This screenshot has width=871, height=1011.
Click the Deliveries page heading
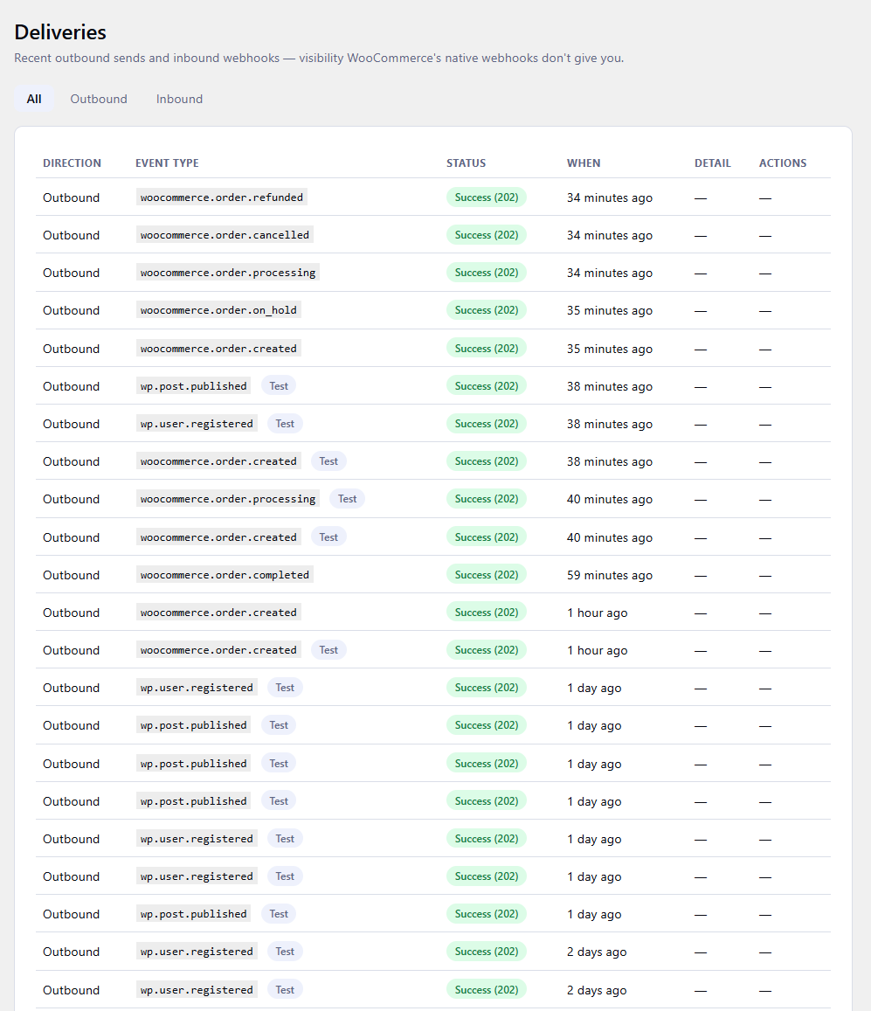[60, 32]
